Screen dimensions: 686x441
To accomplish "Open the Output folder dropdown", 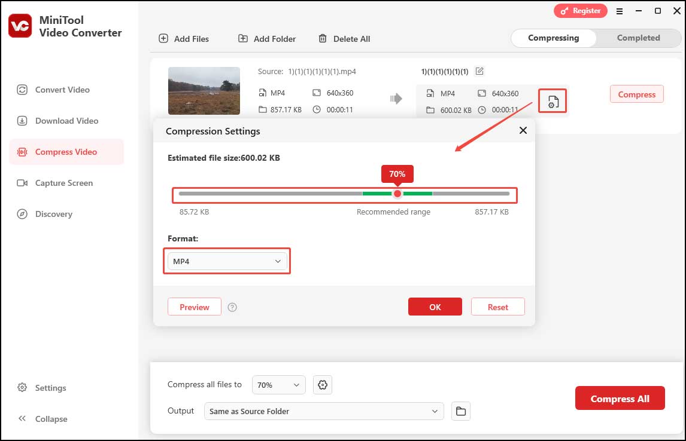I will pyautogui.click(x=324, y=411).
